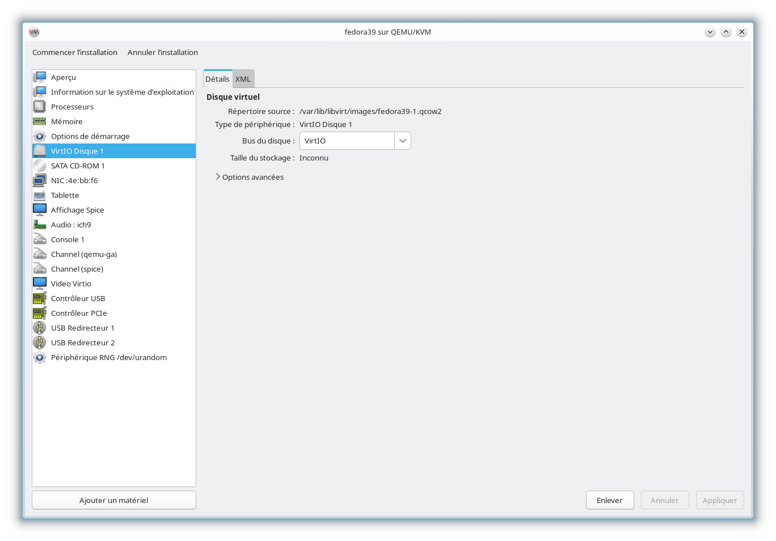The width and height of the screenshot is (776, 541).
Task: Switch to the XML tab
Action: [243, 79]
